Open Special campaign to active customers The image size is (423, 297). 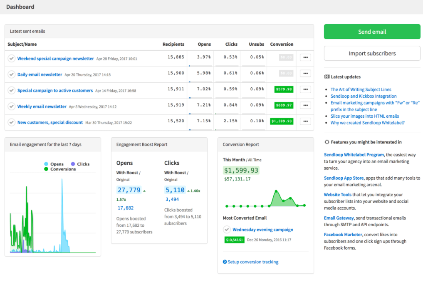(x=55, y=90)
